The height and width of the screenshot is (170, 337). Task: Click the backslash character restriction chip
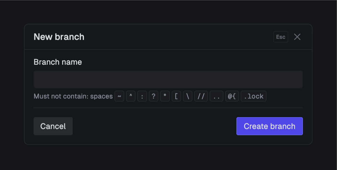coord(187,96)
